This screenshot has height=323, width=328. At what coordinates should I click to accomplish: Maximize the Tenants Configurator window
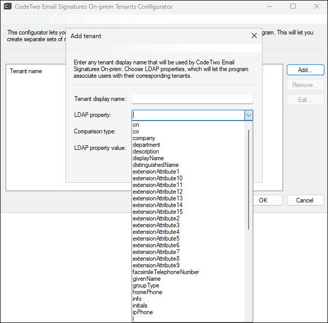(x=293, y=7)
